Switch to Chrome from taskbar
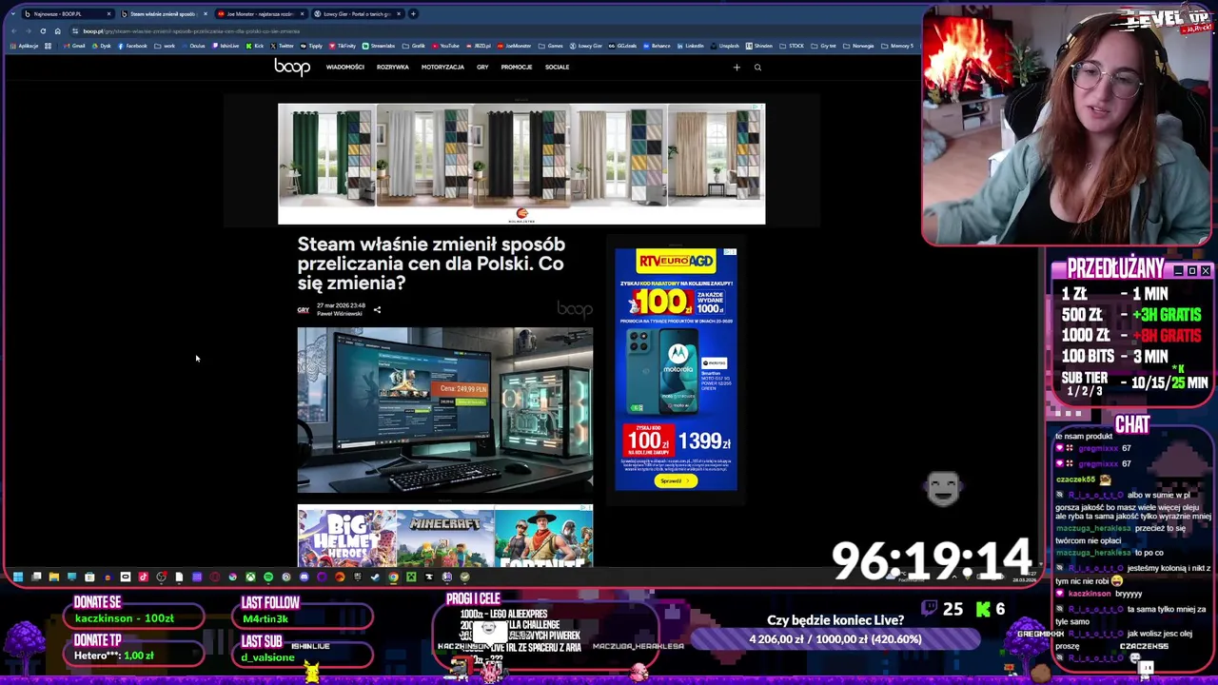Screen dimensions: 1218x685 [393, 577]
